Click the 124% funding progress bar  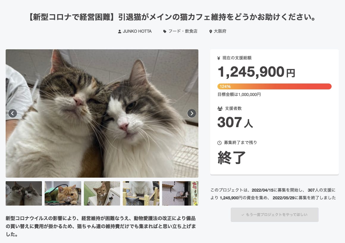[274, 86]
